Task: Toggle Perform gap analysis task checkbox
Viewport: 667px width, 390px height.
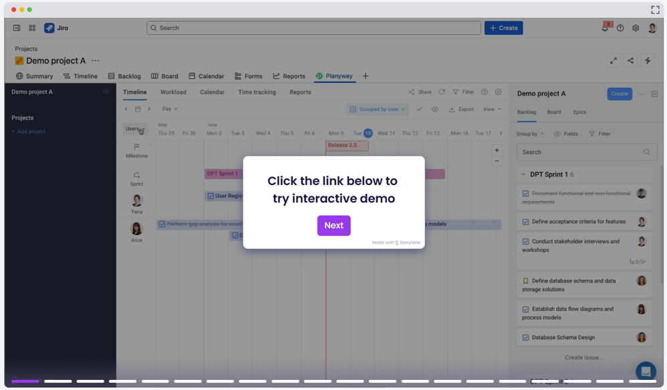Action: point(162,224)
